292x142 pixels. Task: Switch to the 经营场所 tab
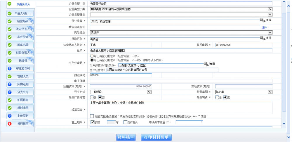coord(20,21)
